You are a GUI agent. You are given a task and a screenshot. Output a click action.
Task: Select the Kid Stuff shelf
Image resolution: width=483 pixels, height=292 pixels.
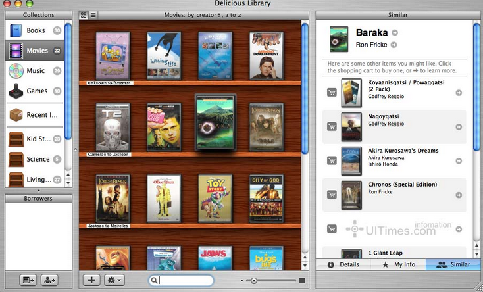[34, 139]
